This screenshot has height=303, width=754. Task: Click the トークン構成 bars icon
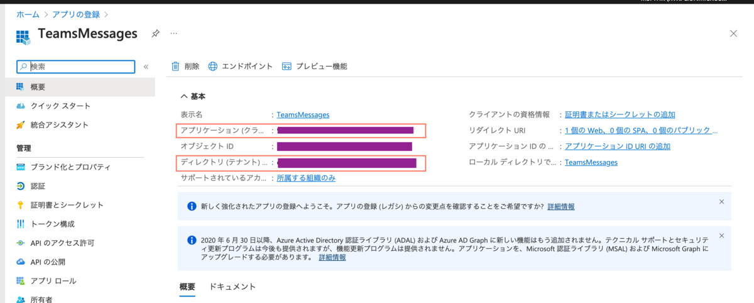tap(20, 224)
